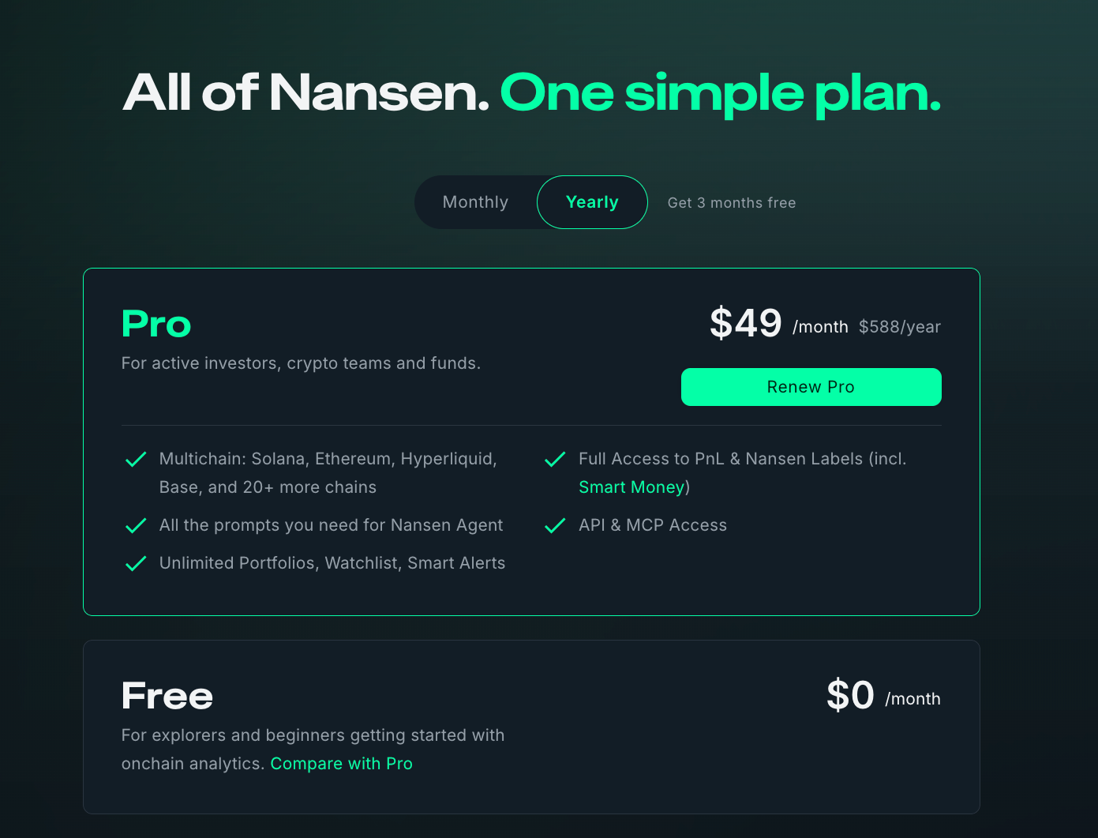Viewport: 1098px width, 838px height.
Task: Click the checkmark beside Unlimited Portfolios feature
Action: (136, 564)
